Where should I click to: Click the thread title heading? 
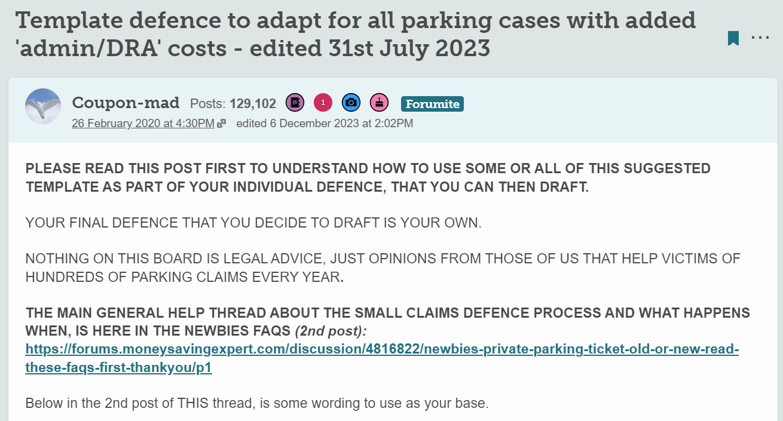pos(356,33)
